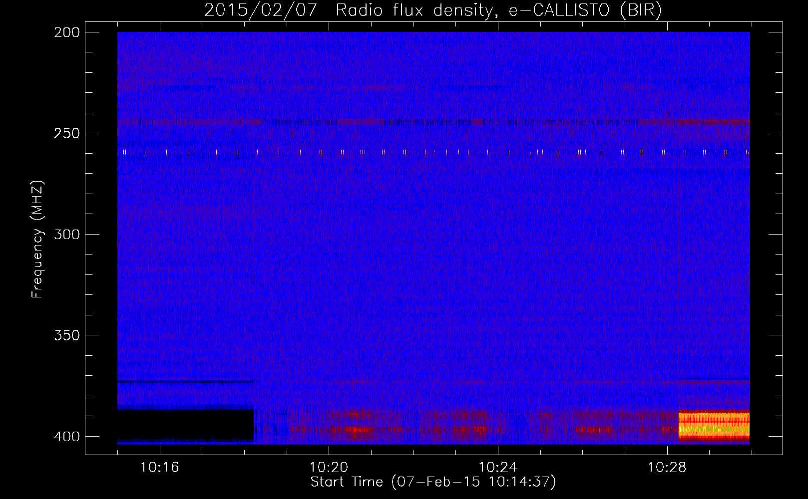Click the 200 frequency tick label
The image size is (808, 499).
(x=67, y=32)
